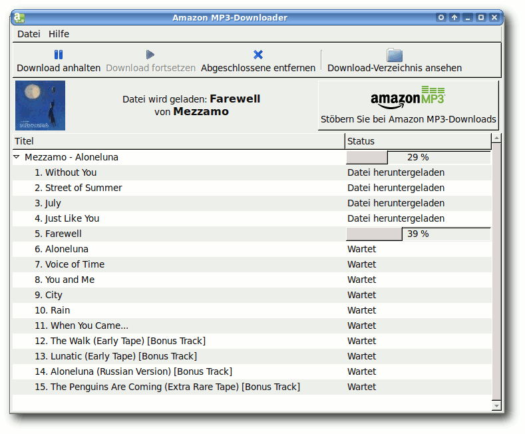
Task: Select track '3. July'
Action: click(48, 203)
